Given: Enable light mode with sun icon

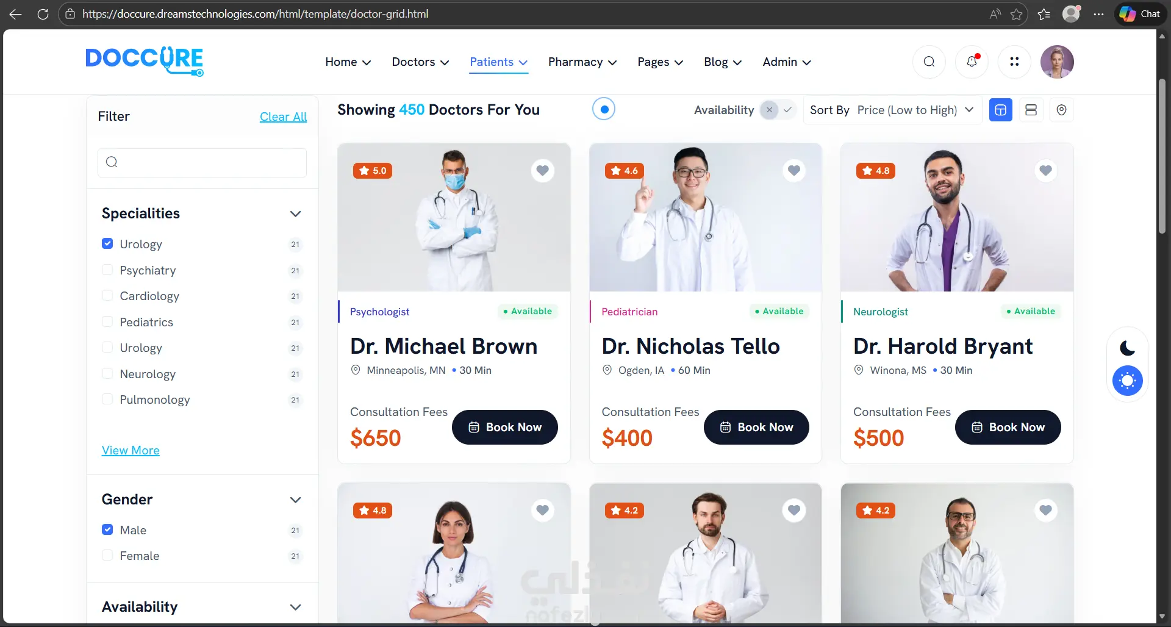Looking at the screenshot, I should click(1128, 381).
